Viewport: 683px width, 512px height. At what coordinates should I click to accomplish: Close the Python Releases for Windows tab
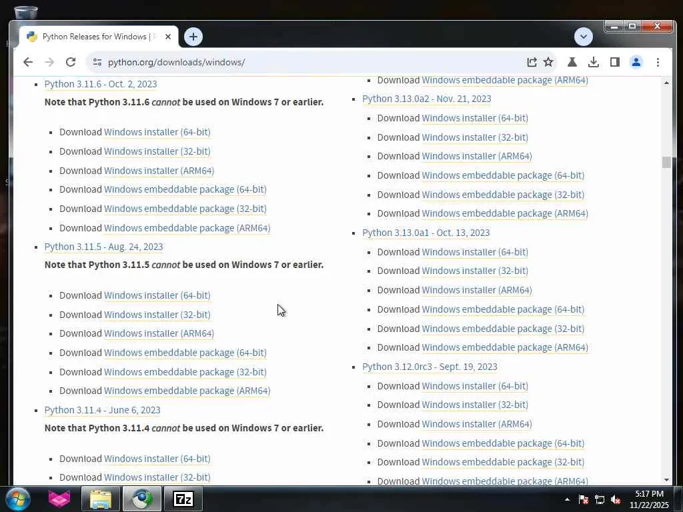pyautogui.click(x=167, y=37)
